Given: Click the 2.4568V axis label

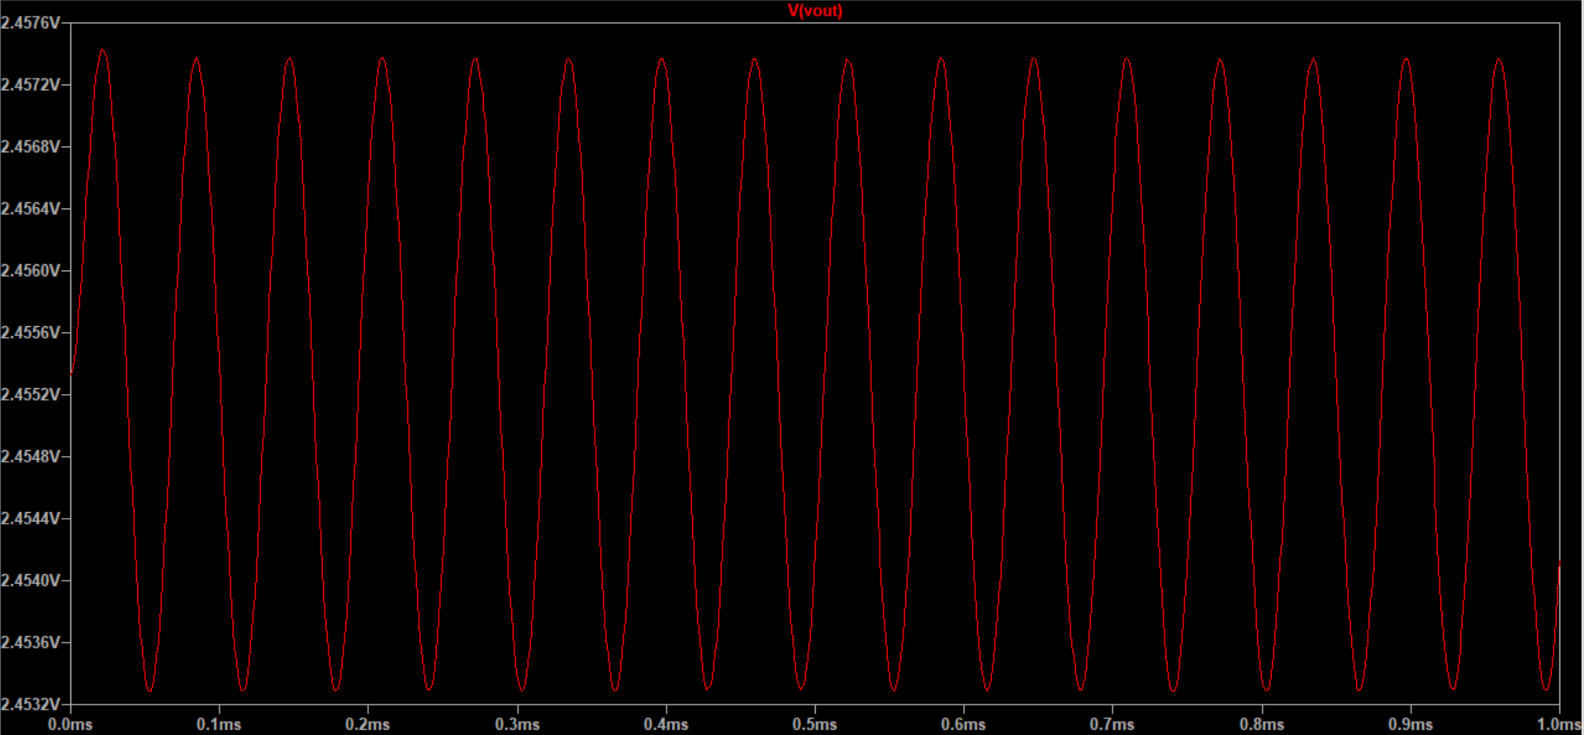Looking at the screenshot, I should [x=31, y=147].
